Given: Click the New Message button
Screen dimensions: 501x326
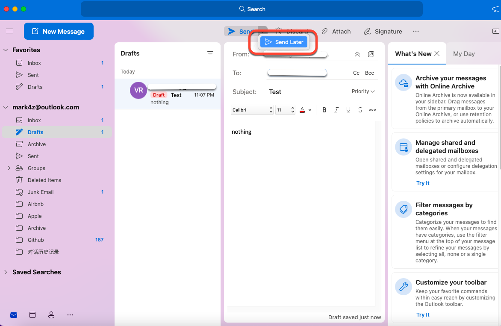Looking at the screenshot, I should click(x=59, y=31).
